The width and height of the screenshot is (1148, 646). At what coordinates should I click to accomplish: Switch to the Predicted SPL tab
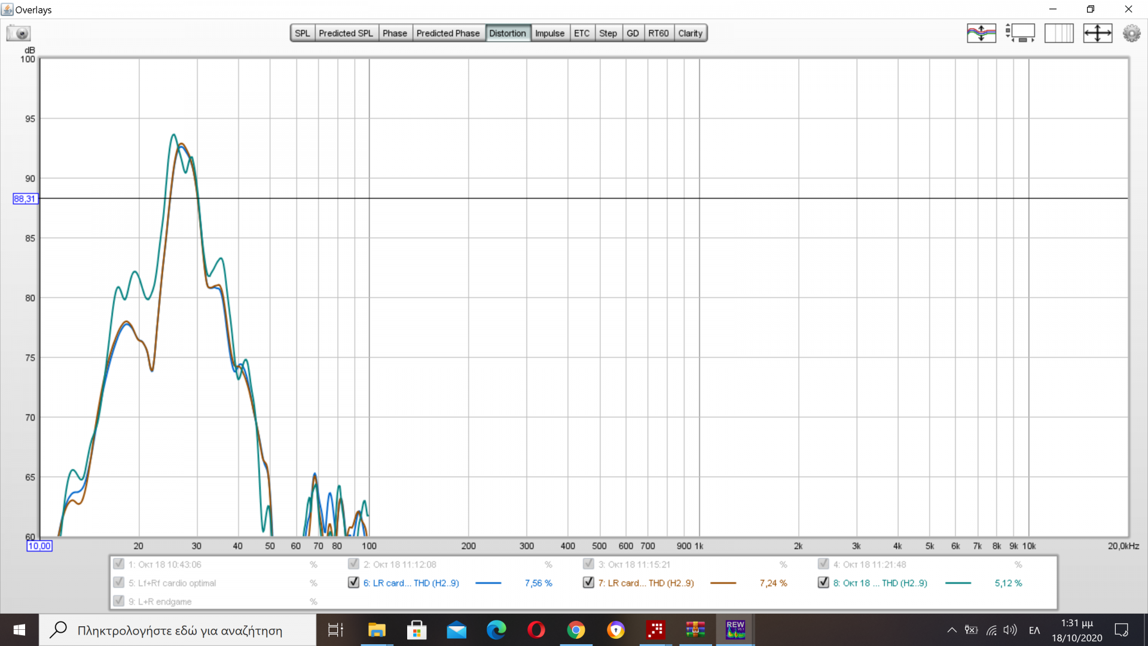(x=346, y=33)
